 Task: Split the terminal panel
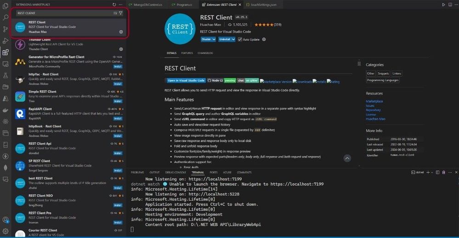(437, 172)
